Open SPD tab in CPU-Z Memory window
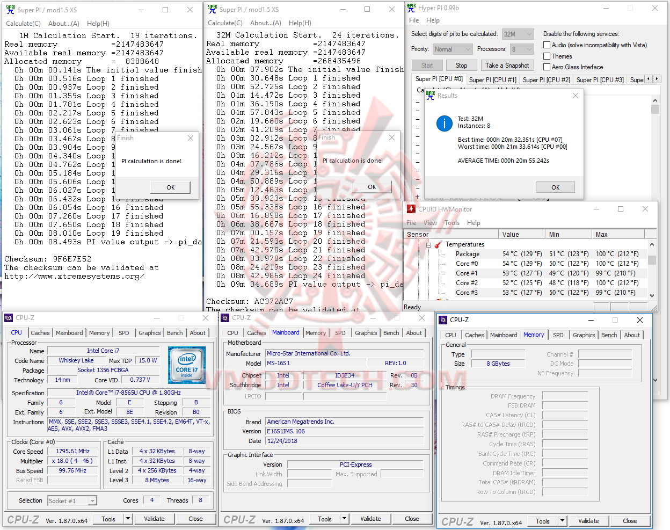 [558, 335]
